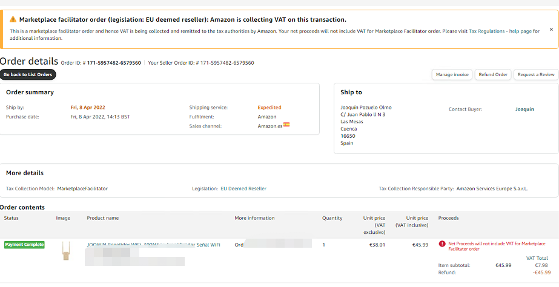Click the Payment Complete status badge

24,245
